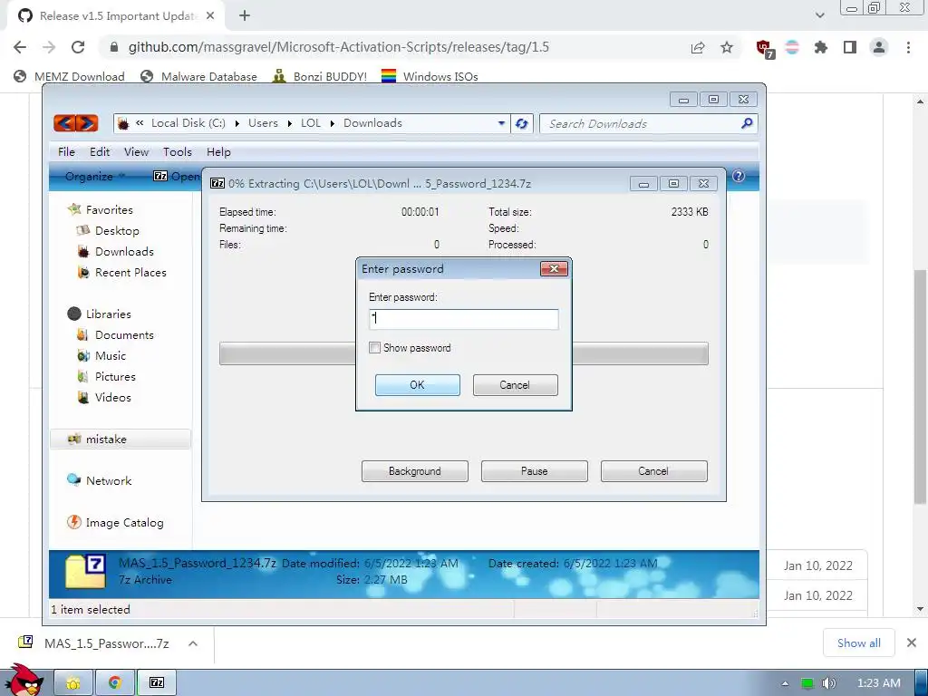Send extraction to Background

(415, 471)
